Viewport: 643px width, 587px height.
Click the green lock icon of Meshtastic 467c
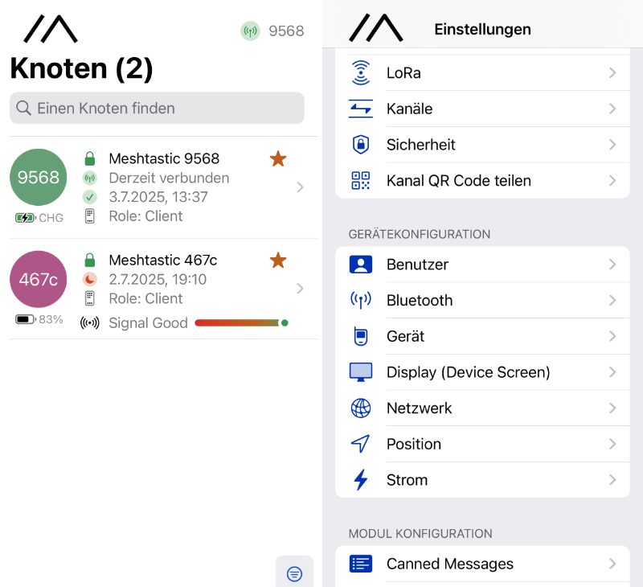coord(90,260)
